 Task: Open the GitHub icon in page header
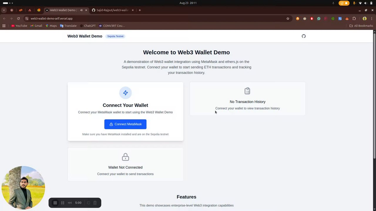point(304,36)
